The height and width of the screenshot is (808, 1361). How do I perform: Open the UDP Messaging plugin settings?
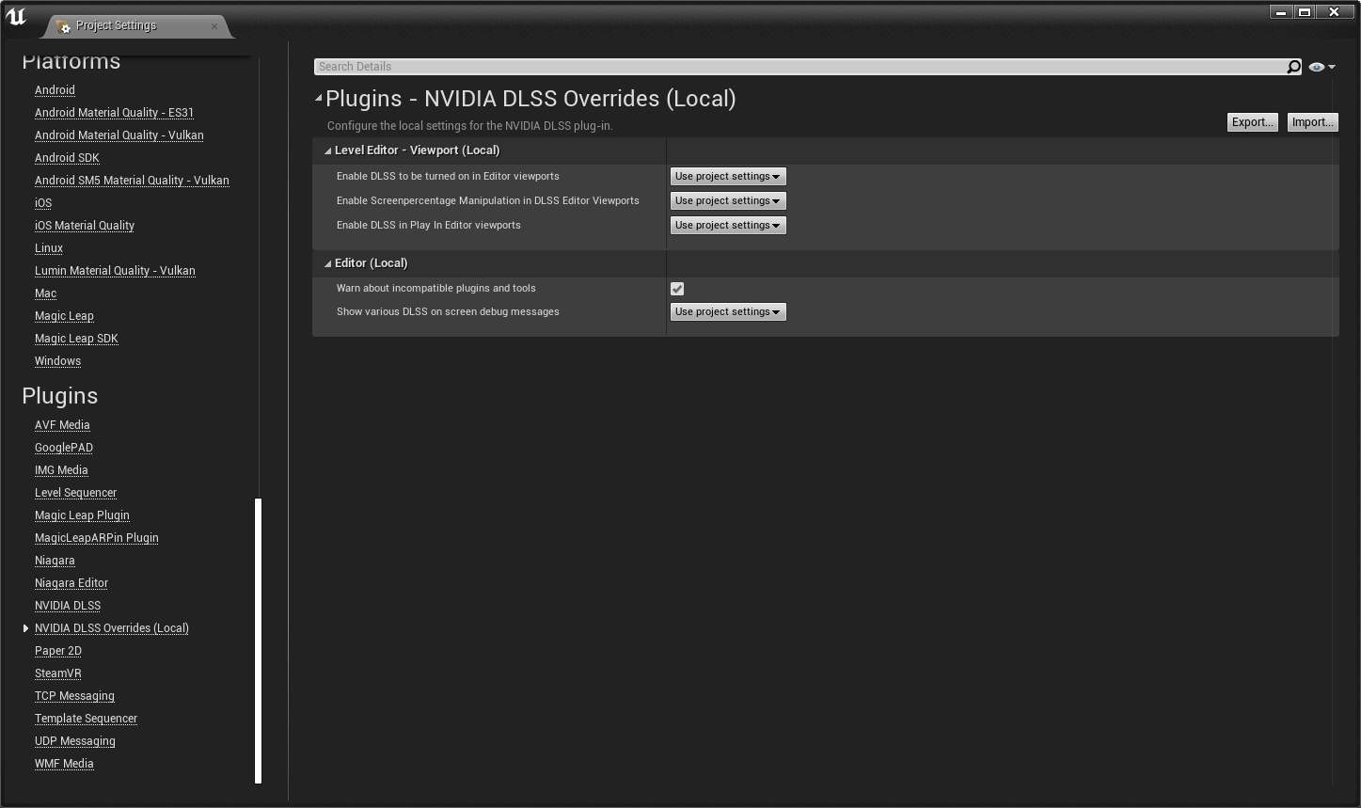75,741
